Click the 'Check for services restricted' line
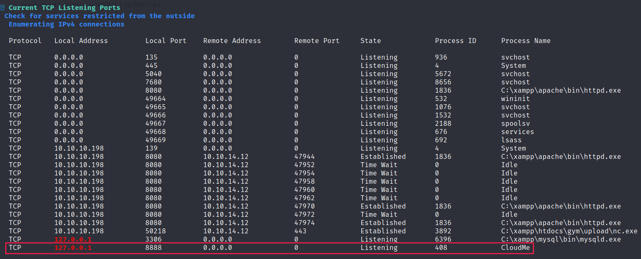This screenshot has width=641, height=259. pyautogui.click(x=99, y=16)
